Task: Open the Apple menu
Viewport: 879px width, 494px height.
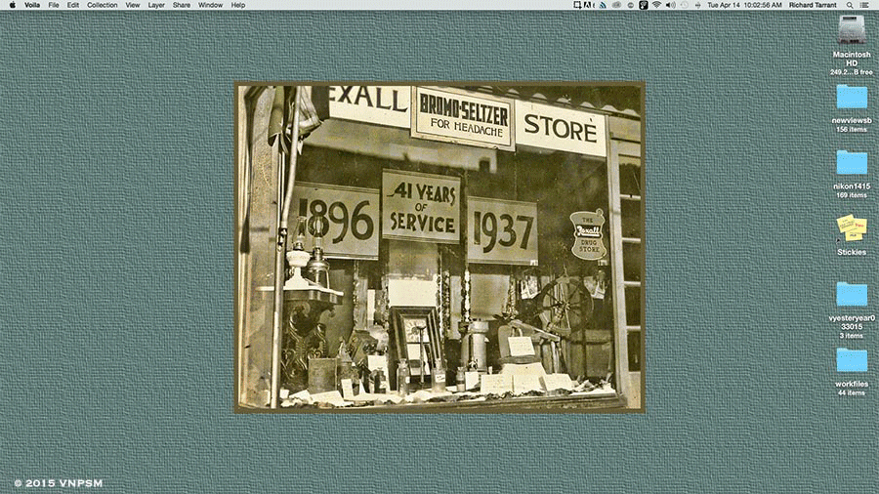Action: point(13,5)
